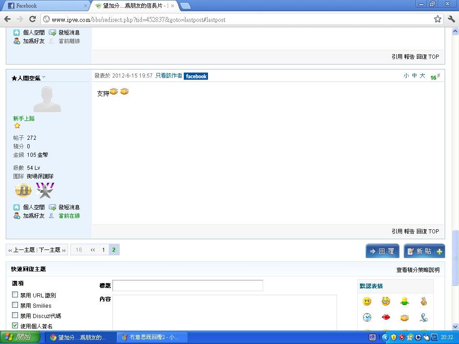The height and width of the screenshot is (344, 459).
Task: Insert the clock emoticon
Action: [367, 318]
